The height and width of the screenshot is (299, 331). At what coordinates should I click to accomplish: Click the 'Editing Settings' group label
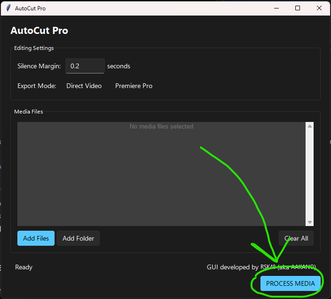click(34, 48)
